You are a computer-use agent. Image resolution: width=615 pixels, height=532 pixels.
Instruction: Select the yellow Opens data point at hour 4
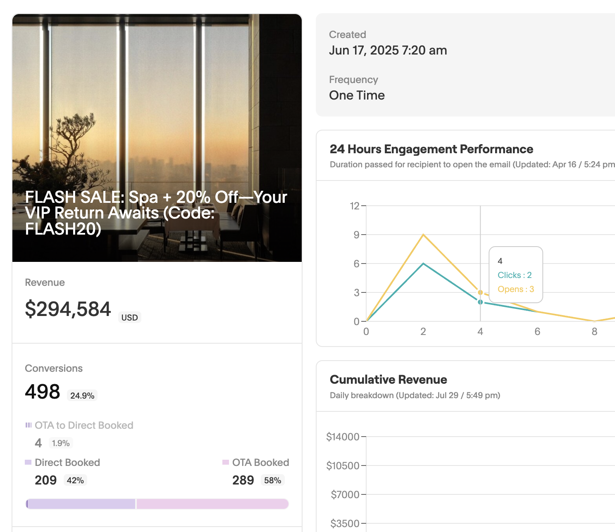480,292
